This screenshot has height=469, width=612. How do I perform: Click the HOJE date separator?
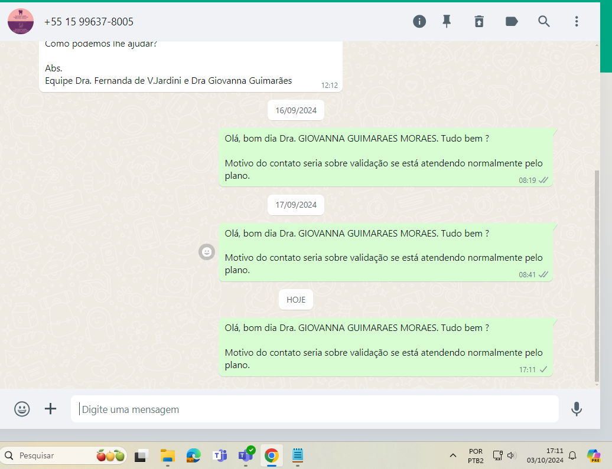(x=296, y=300)
